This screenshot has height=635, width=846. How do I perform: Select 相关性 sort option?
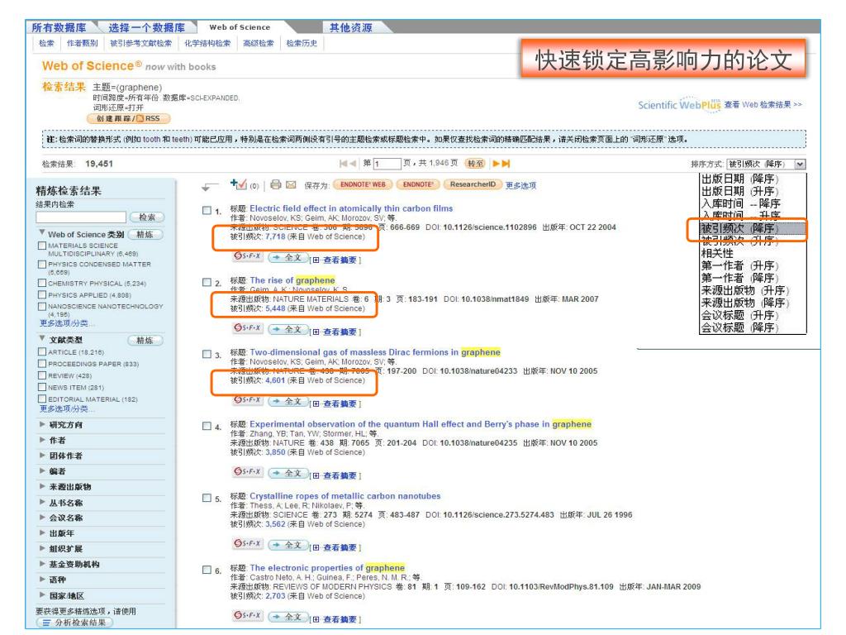tap(717, 253)
